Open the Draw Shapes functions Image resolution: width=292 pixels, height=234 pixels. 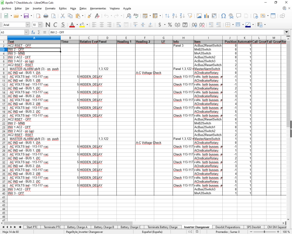[282, 16]
